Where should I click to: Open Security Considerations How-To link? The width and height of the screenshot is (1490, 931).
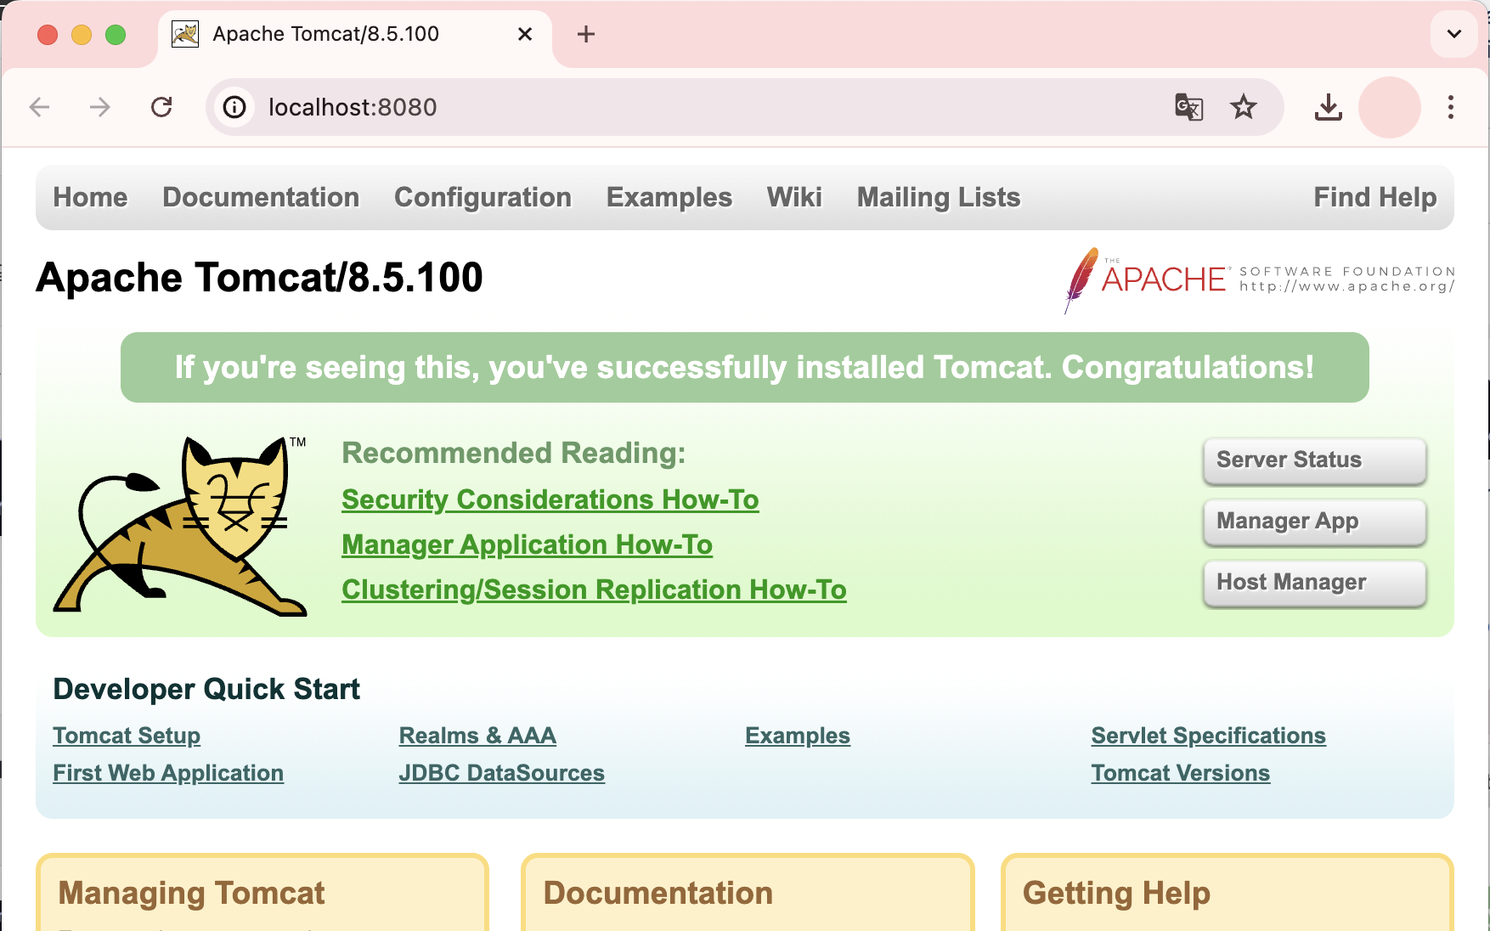[550, 499]
